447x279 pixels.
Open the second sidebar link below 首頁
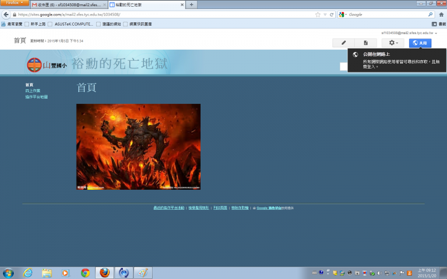point(32,91)
